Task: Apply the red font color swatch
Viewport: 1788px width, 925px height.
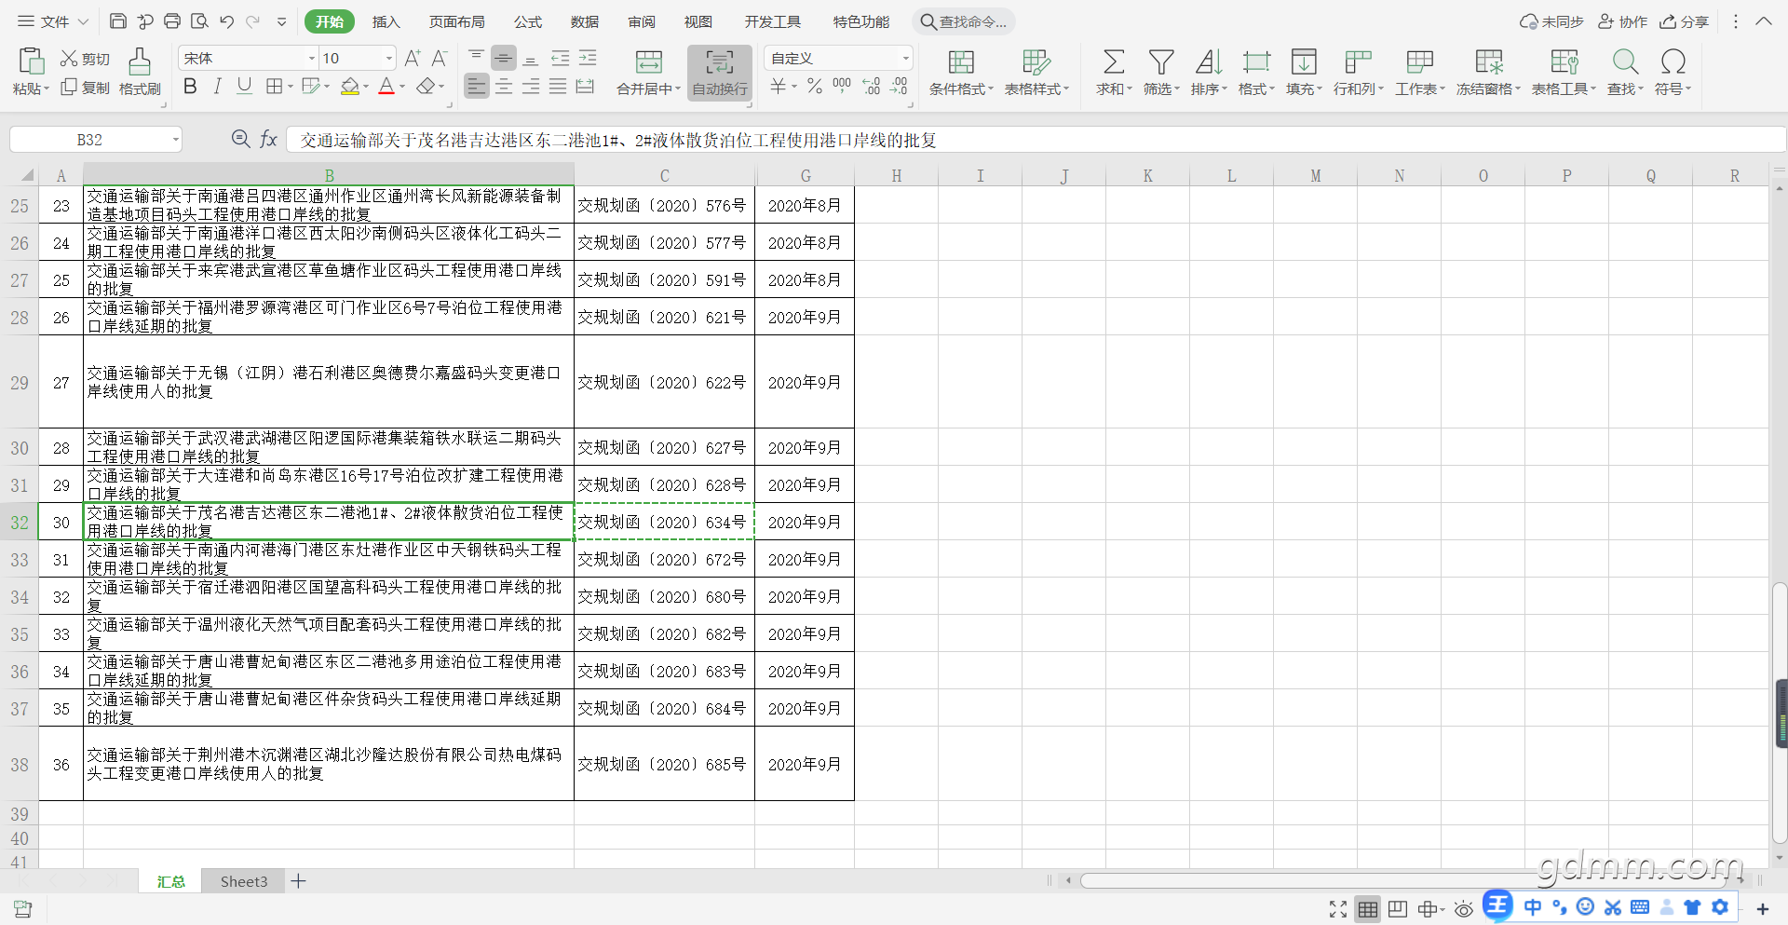Action: pyautogui.click(x=386, y=87)
